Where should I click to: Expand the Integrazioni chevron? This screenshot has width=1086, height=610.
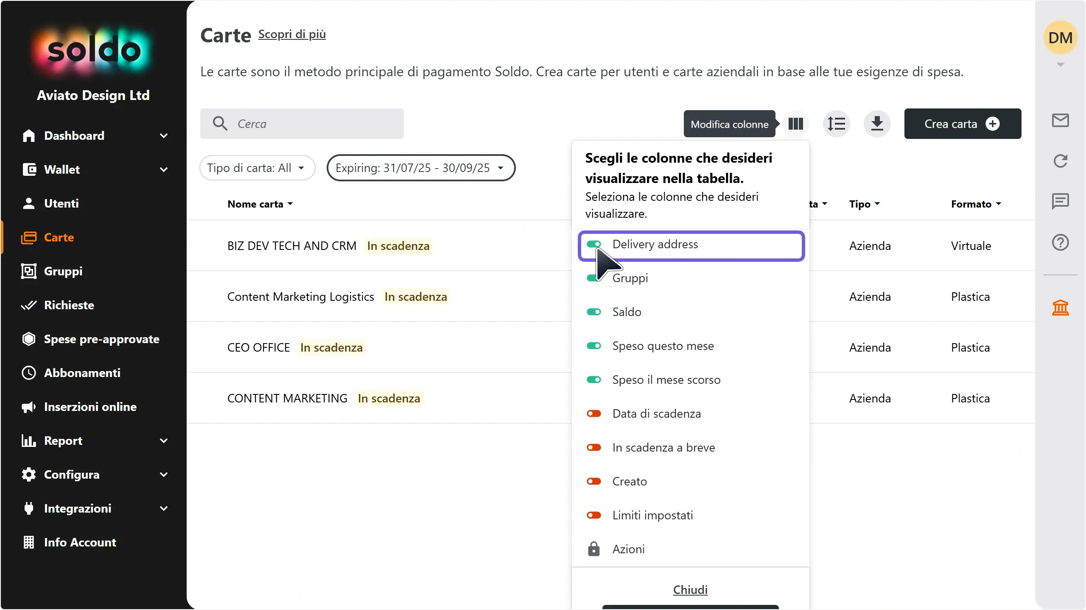(x=164, y=508)
